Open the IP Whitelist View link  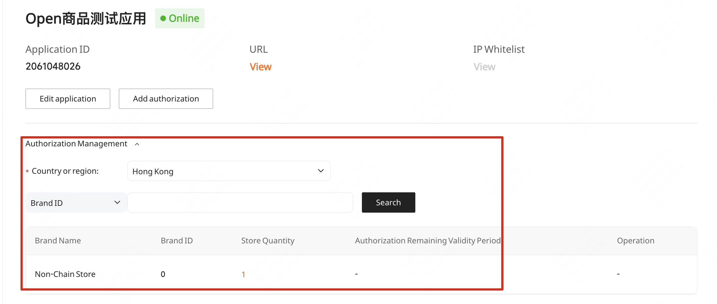pyautogui.click(x=484, y=67)
